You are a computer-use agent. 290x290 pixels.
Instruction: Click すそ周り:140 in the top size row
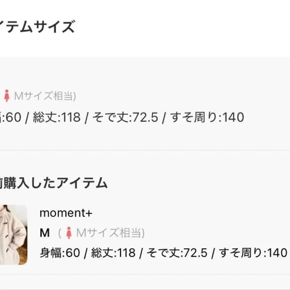point(207,118)
